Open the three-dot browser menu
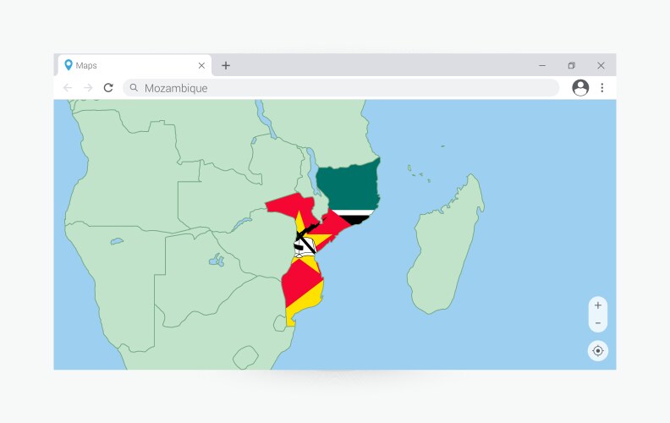The width and height of the screenshot is (670, 423). pyautogui.click(x=602, y=88)
